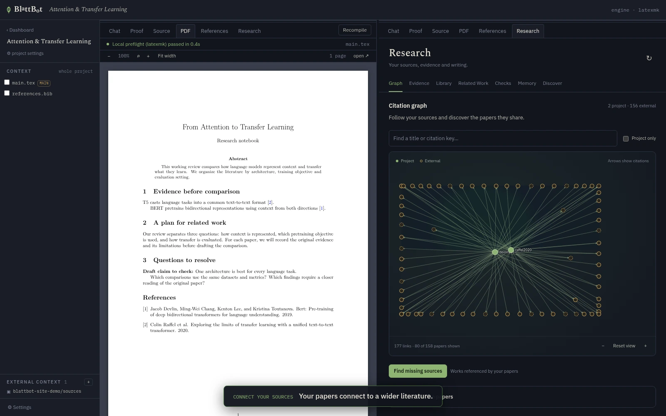Tick the references.bib context checkbox
Viewport: 666px width, 416px height.
(7, 93)
